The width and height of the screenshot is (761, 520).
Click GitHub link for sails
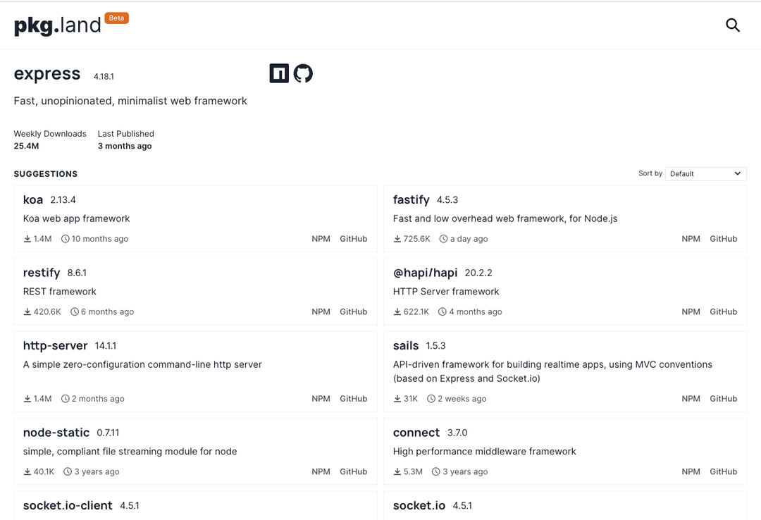pyautogui.click(x=723, y=399)
